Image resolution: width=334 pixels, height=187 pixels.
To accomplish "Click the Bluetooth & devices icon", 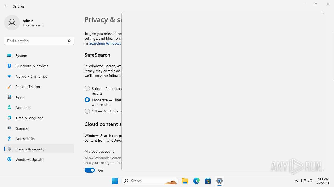I will pyautogui.click(x=9, y=66).
